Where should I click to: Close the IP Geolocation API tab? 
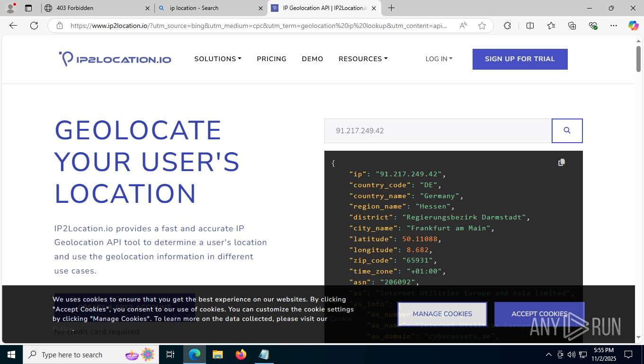click(x=374, y=8)
